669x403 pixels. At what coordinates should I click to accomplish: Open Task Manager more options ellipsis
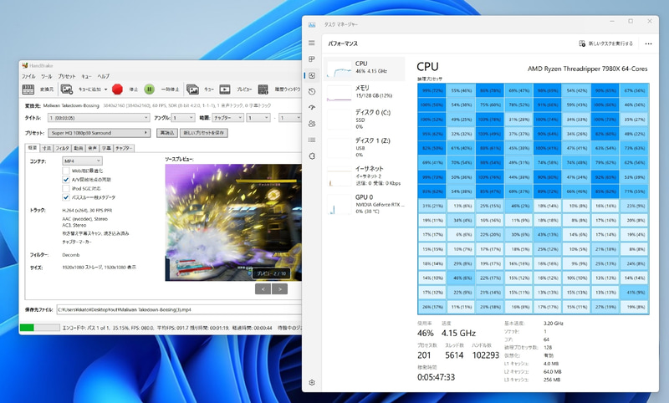coord(649,43)
